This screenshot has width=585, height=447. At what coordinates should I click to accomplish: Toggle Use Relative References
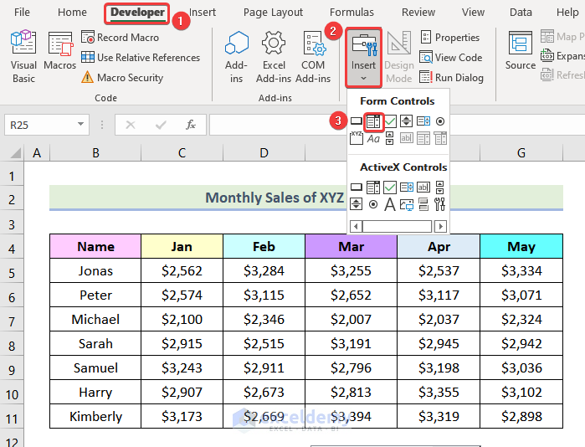(x=140, y=58)
